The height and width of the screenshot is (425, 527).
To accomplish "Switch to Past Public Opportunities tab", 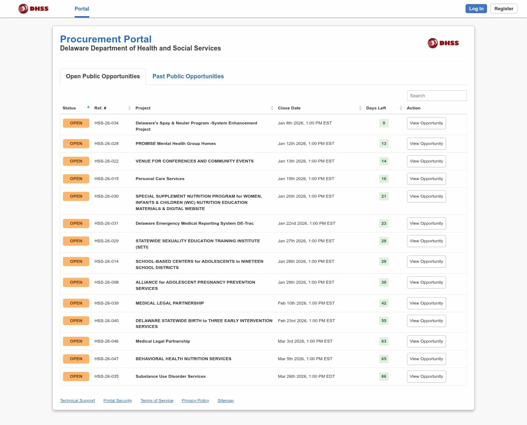I will pyautogui.click(x=188, y=76).
